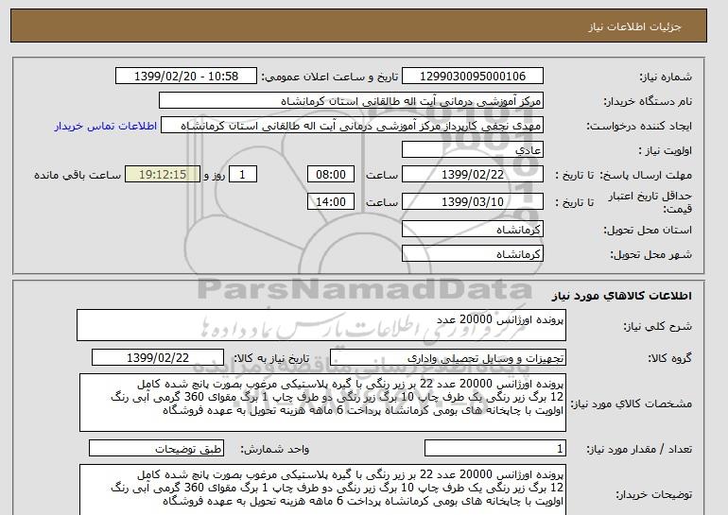This screenshot has height=515, width=728.
Task: Select the label شرح کلی نیاز
Action: (x=657, y=326)
